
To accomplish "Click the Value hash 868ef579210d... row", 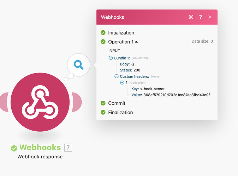I will click(171, 95).
